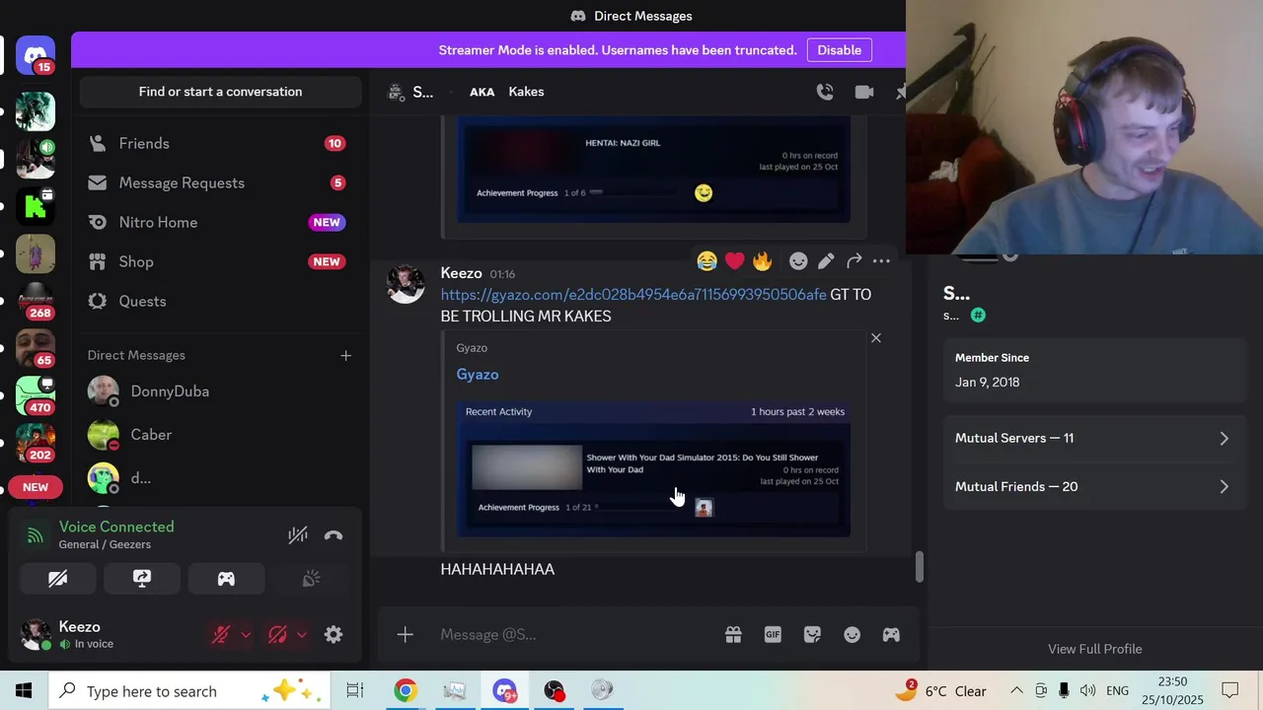Remove the Gyazo embed preview

click(x=875, y=338)
